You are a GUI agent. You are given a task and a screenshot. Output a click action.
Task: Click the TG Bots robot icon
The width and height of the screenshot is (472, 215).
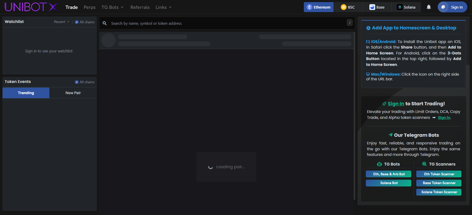click(379, 164)
